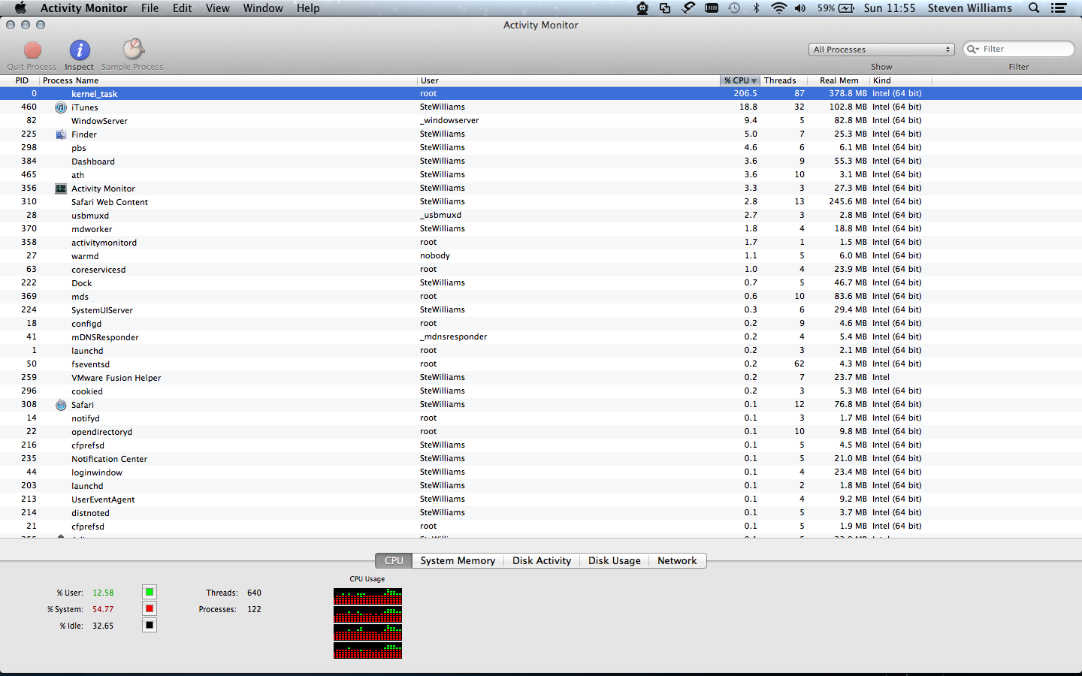Select the Dashboard process row
Viewport: 1082px width, 676px height.
tap(541, 161)
